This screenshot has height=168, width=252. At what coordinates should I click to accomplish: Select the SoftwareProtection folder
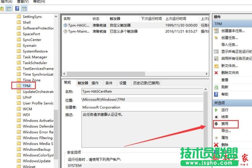[x=38, y=28]
